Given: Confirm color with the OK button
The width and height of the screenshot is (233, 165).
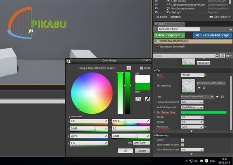Looking at the screenshot, I should click(125, 150).
